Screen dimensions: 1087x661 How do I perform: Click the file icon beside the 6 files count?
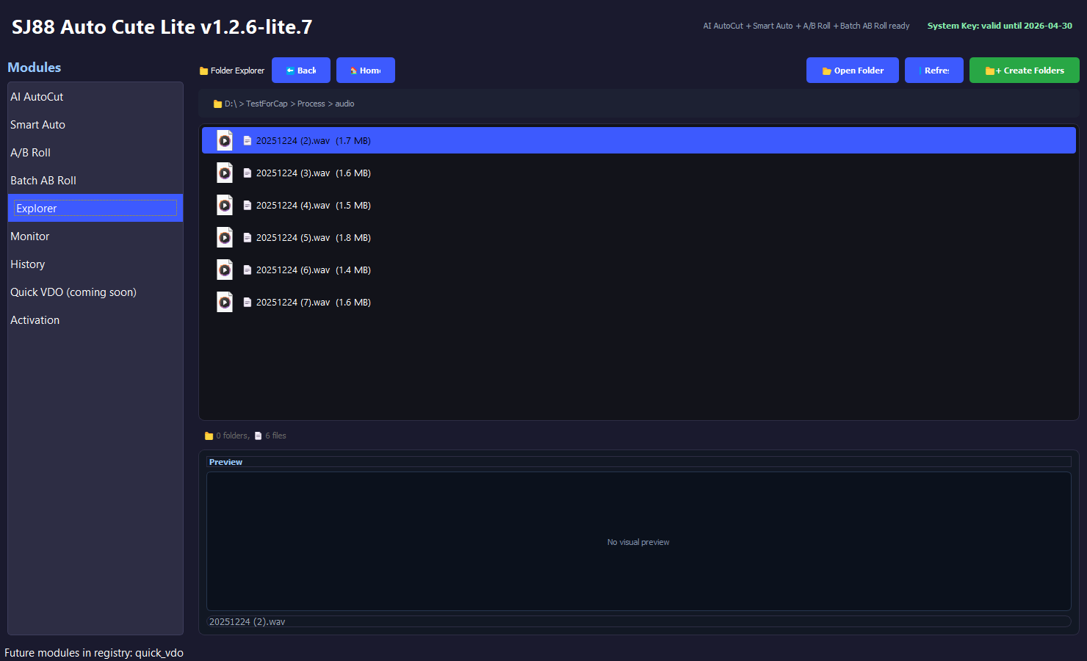pos(259,435)
